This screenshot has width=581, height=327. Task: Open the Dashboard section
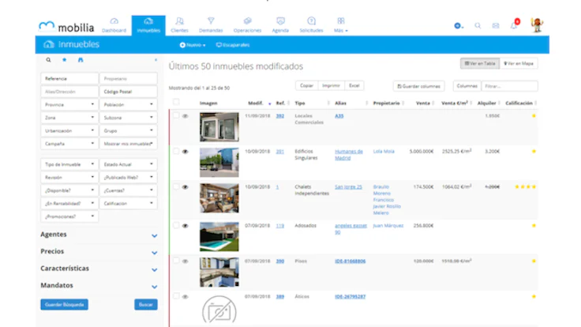114,25
